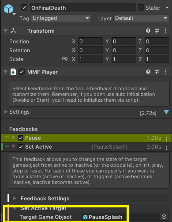The height and width of the screenshot is (222, 172).
Task: Collapse the Set Active feedback row
Action: coord(14,146)
